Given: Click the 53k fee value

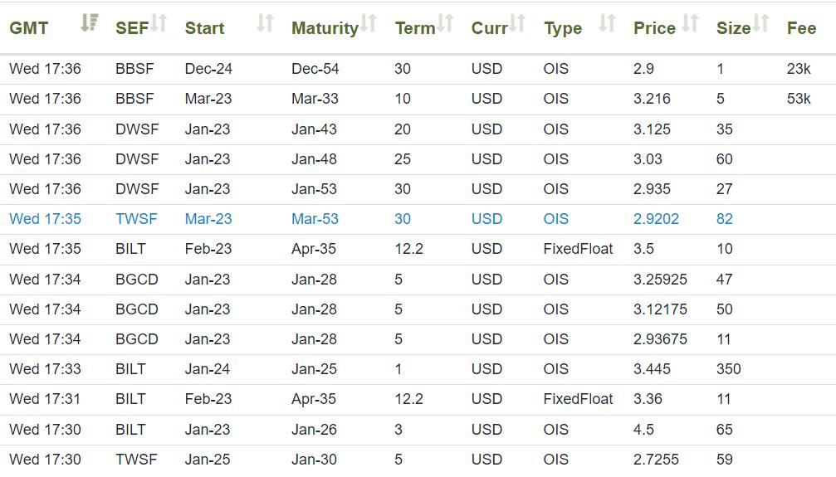Looking at the screenshot, I should [799, 99].
